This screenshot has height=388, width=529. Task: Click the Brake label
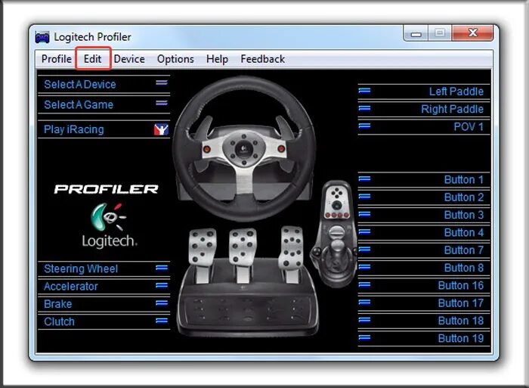pos(57,304)
